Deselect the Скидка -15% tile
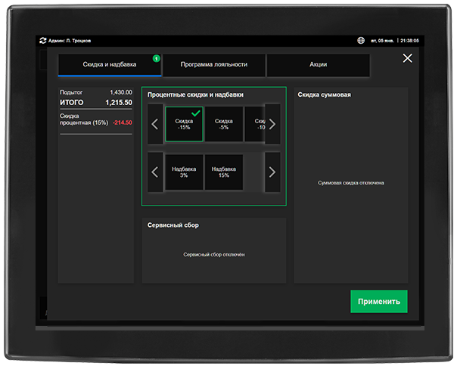Image resolution: width=457 pixels, height=369 pixels. 184,124
